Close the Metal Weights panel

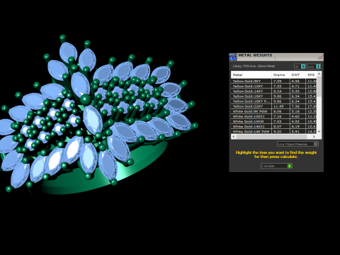click(x=320, y=57)
